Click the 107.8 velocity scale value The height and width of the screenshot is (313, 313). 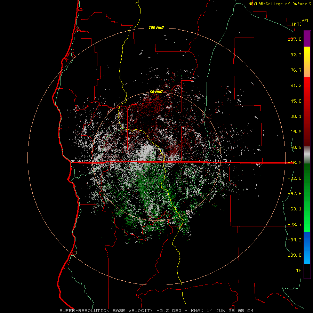pyautogui.click(x=295, y=39)
